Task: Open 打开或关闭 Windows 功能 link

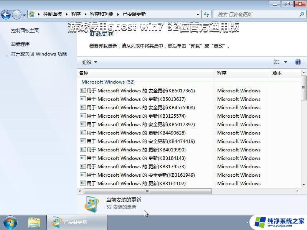Action: click(x=39, y=54)
